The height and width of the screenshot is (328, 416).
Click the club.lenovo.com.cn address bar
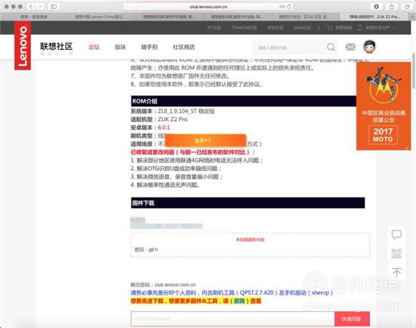pyautogui.click(x=209, y=6)
